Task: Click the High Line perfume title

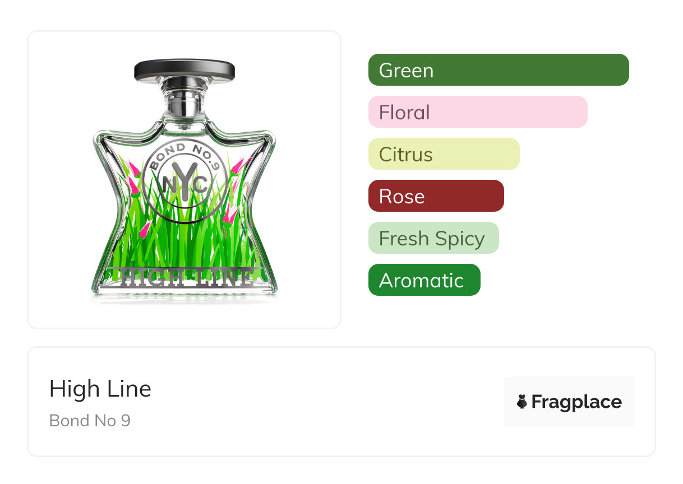Action: (100, 389)
